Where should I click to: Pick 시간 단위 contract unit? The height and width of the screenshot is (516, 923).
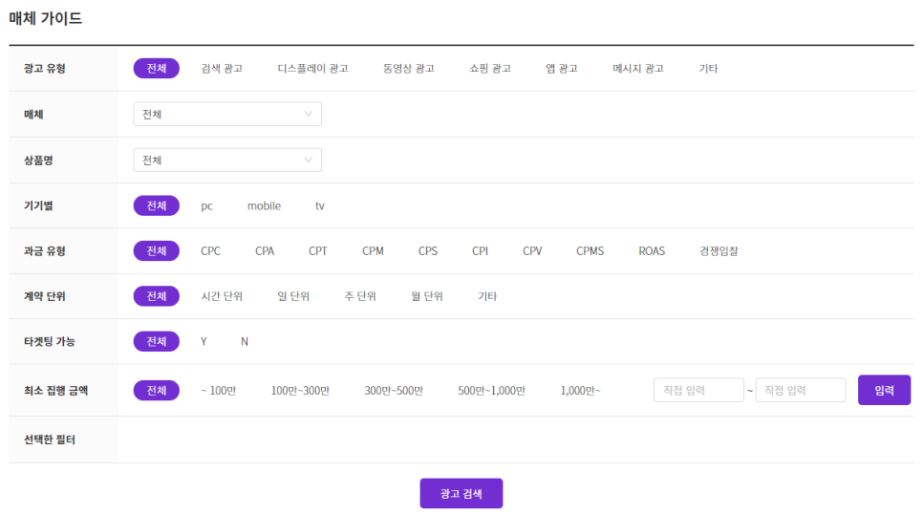click(222, 296)
